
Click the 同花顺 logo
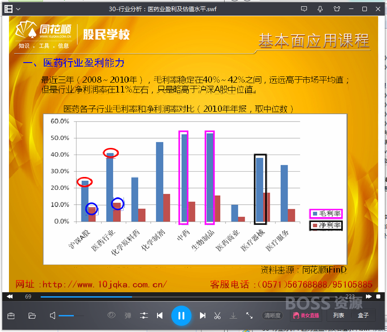44,34
